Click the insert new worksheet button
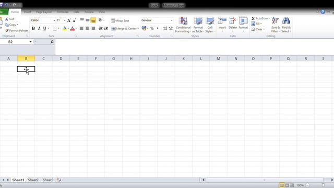 [59, 180]
